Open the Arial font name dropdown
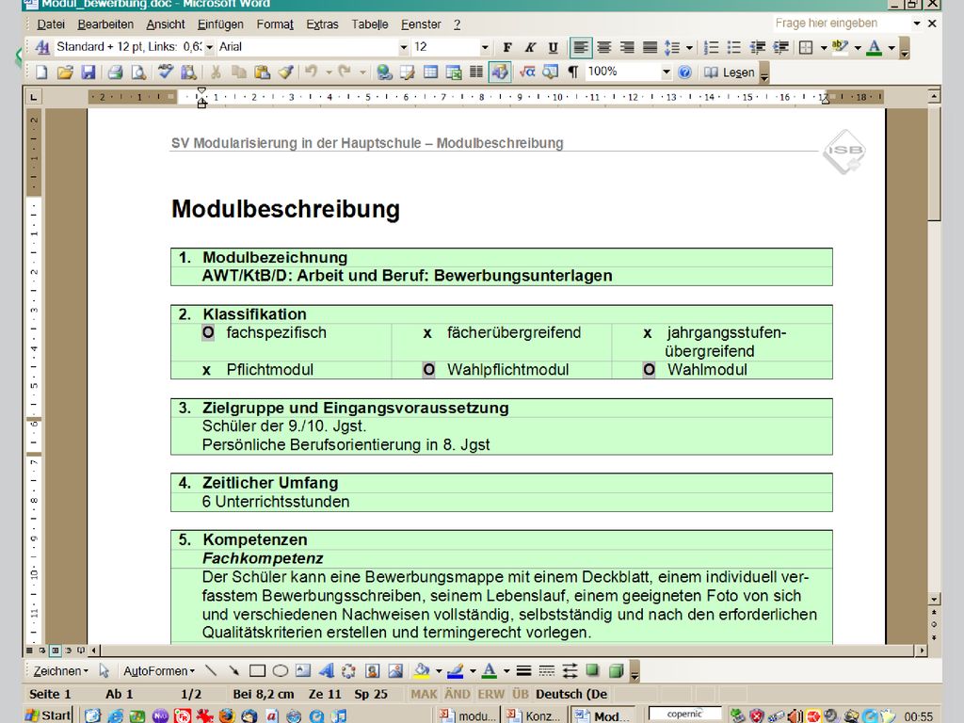Image resolution: width=964 pixels, height=723 pixels. (403, 47)
